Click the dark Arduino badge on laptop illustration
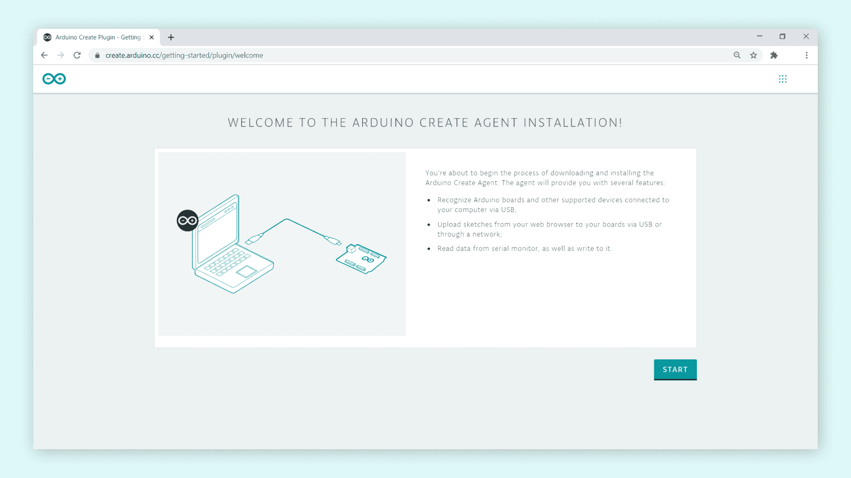 coord(187,220)
